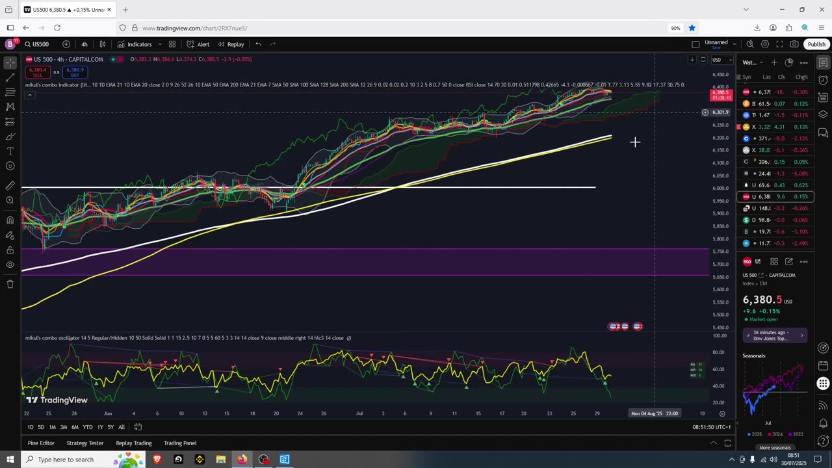Click More seasonals link
The width and height of the screenshot is (832, 468).
point(775,448)
